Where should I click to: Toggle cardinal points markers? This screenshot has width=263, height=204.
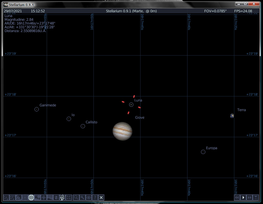click(43, 197)
